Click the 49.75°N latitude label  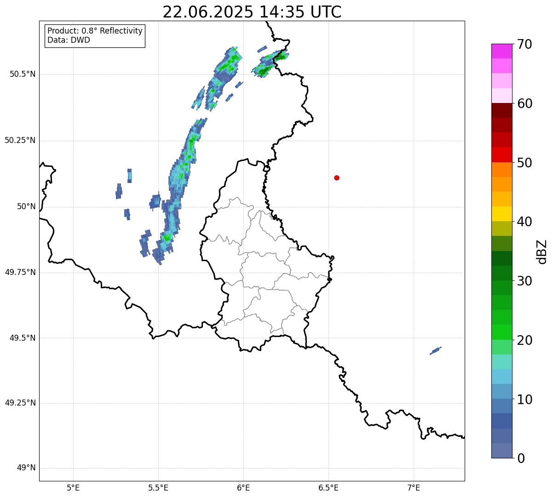(x=20, y=272)
